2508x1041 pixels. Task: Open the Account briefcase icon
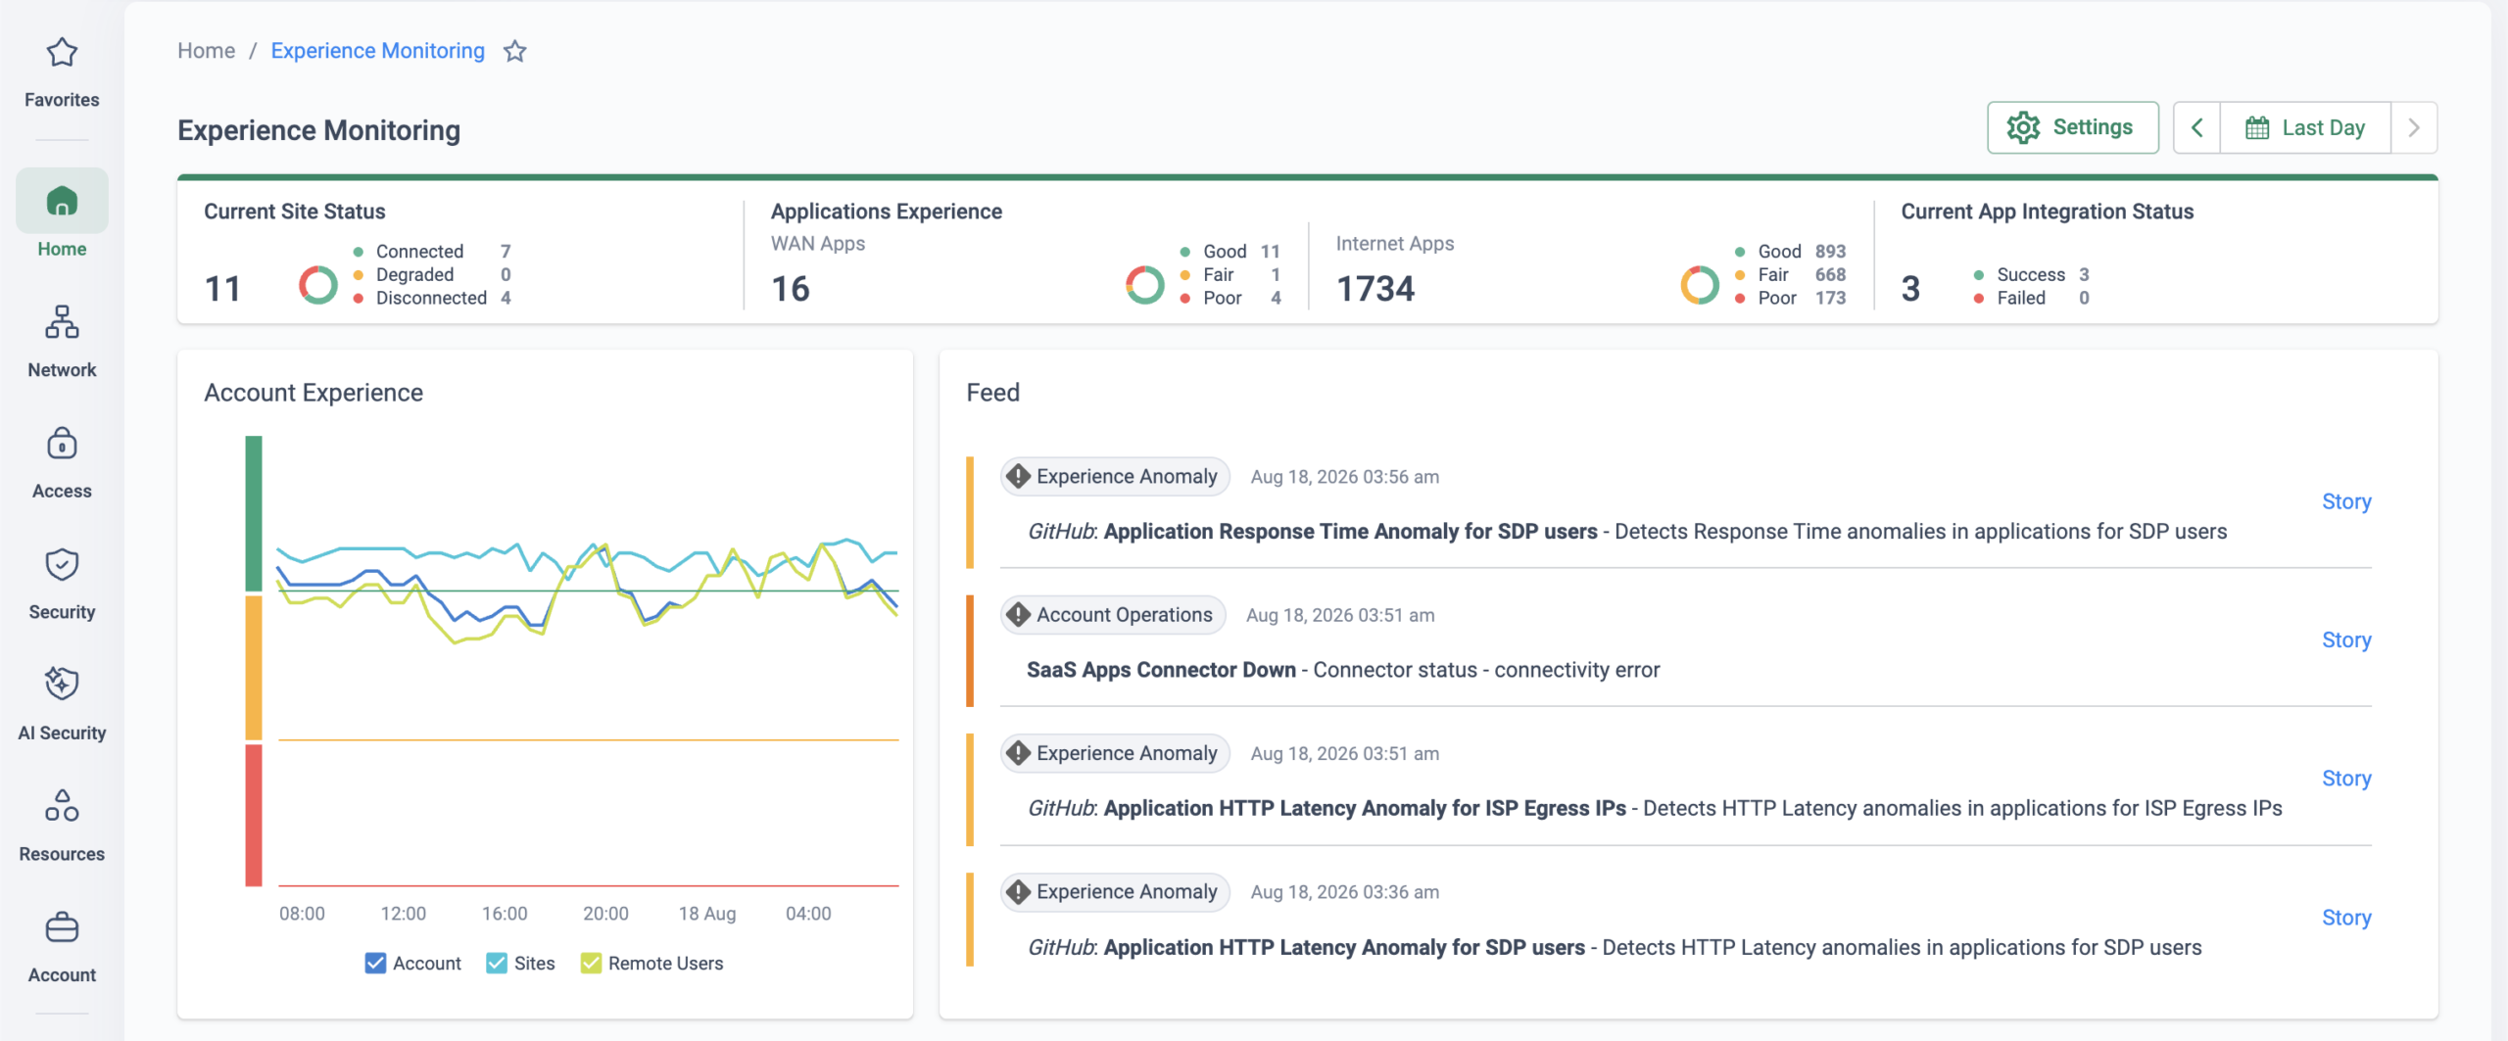(x=62, y=927)
